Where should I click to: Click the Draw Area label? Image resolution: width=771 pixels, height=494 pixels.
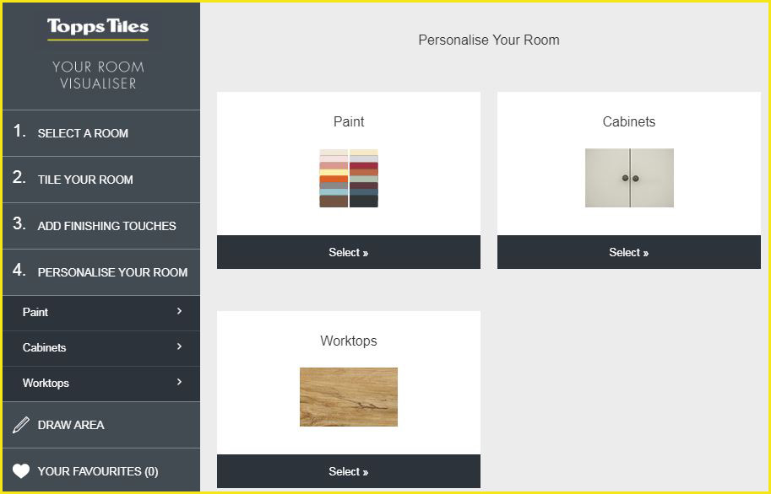[x=71, y=425]
